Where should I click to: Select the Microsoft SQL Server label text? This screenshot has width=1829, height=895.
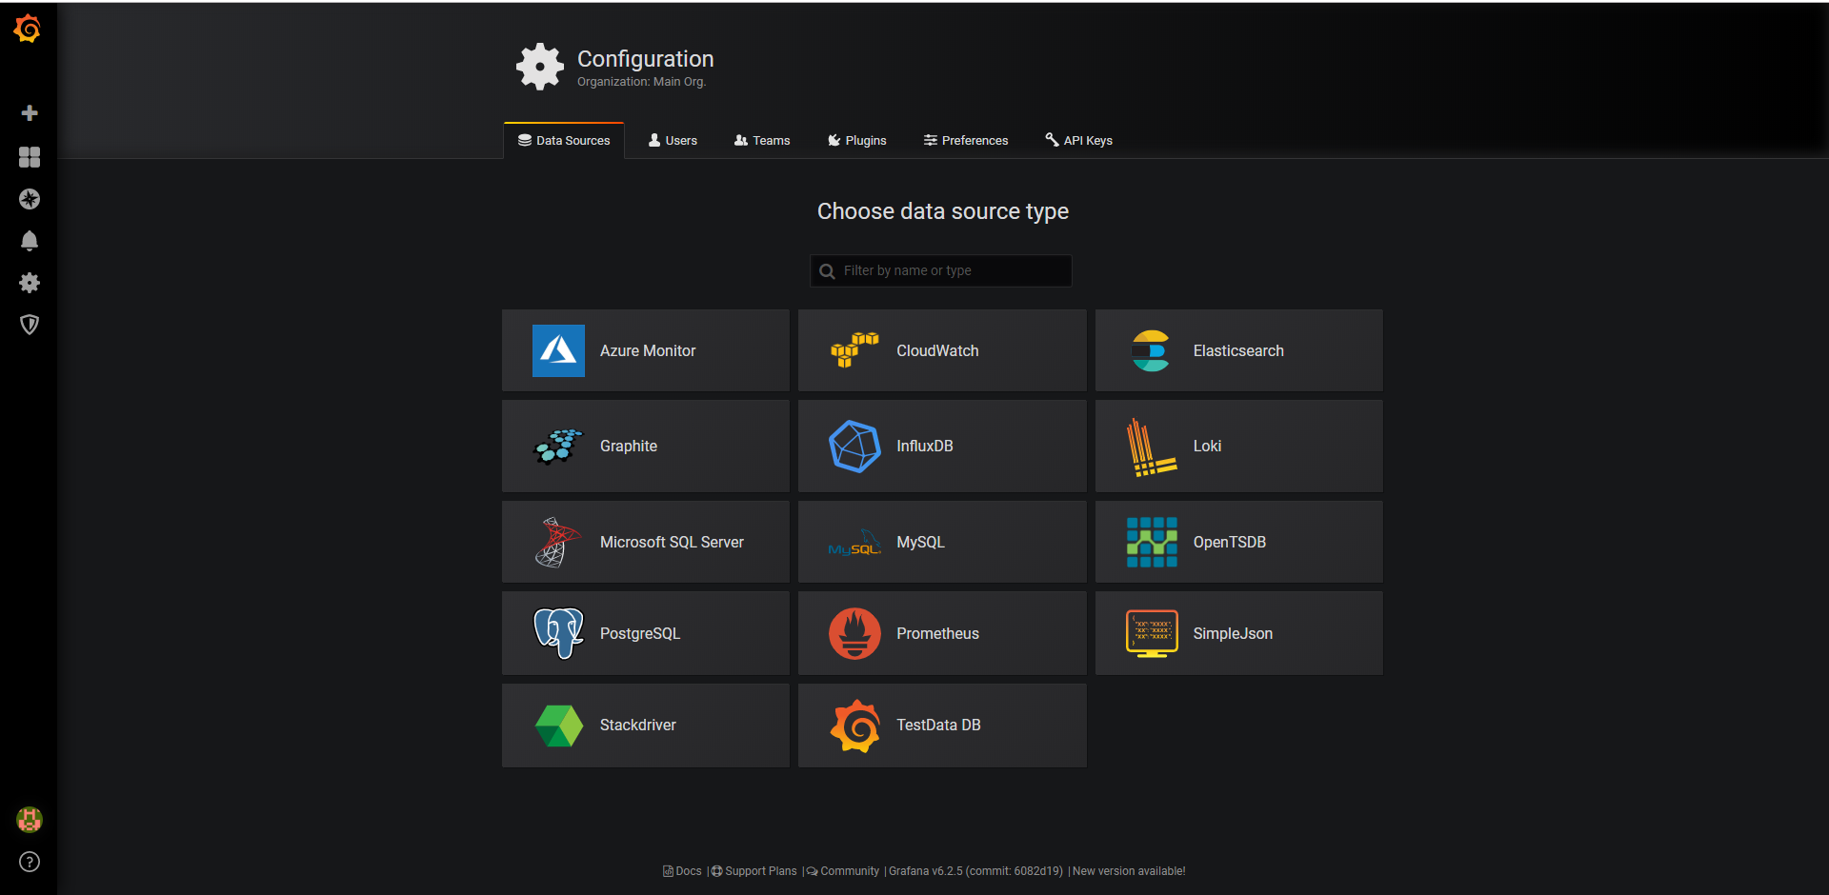pyautogui.click(x=672, y=543)
